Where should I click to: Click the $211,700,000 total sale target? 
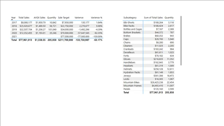pos(65,40)
